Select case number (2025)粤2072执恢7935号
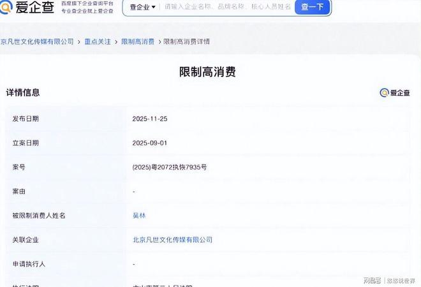Viewport: 421px width, 287px height. pos(170,167)
